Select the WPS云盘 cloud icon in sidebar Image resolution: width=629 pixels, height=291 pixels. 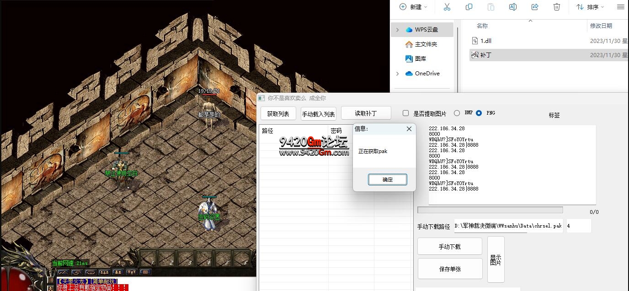click(x=409, y=30)
